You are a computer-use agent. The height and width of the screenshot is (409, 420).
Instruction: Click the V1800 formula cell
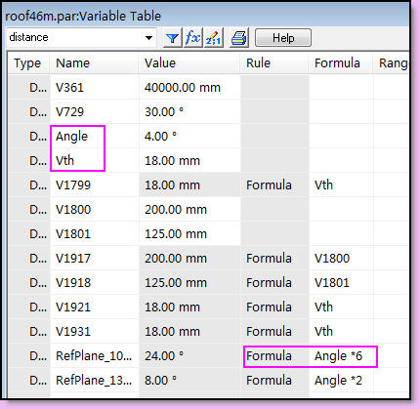(341, 259)
